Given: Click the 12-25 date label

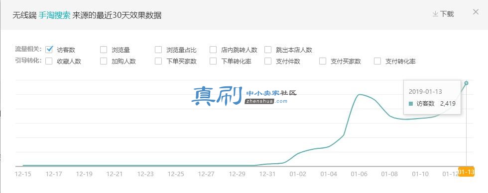Looking at the screenshot, I should click(175, 174).
